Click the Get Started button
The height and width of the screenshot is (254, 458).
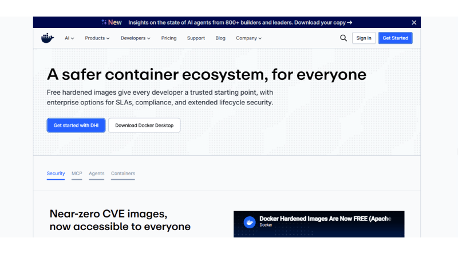click(x=395, y=38)
